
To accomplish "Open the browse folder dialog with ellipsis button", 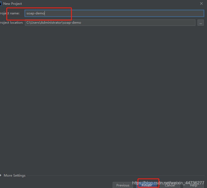I will coord(201,23).
